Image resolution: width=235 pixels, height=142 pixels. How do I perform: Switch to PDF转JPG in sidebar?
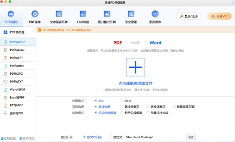click(x=18, y=74)
